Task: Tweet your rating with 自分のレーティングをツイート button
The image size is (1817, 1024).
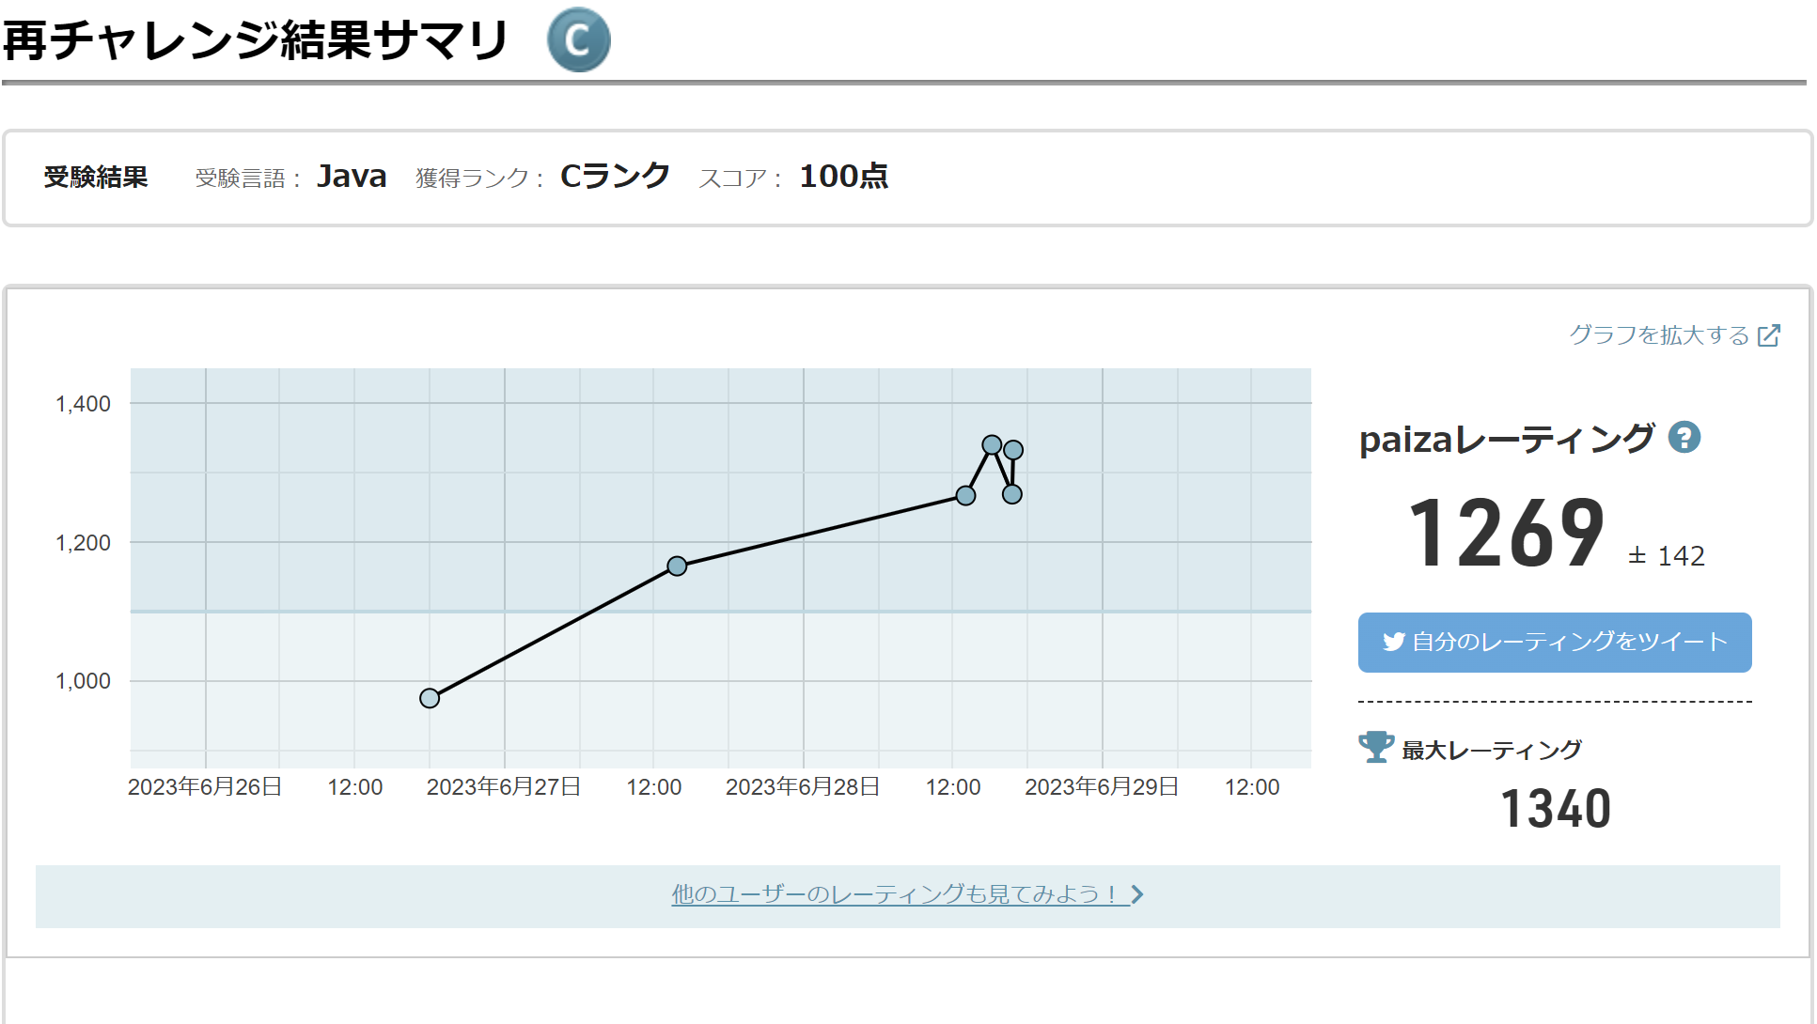Action: tap(1554, 643)
